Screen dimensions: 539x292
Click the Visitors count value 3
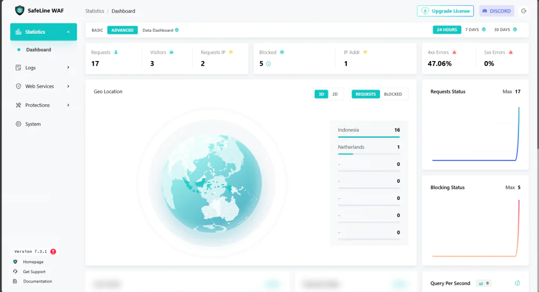(x=152, y=64)
